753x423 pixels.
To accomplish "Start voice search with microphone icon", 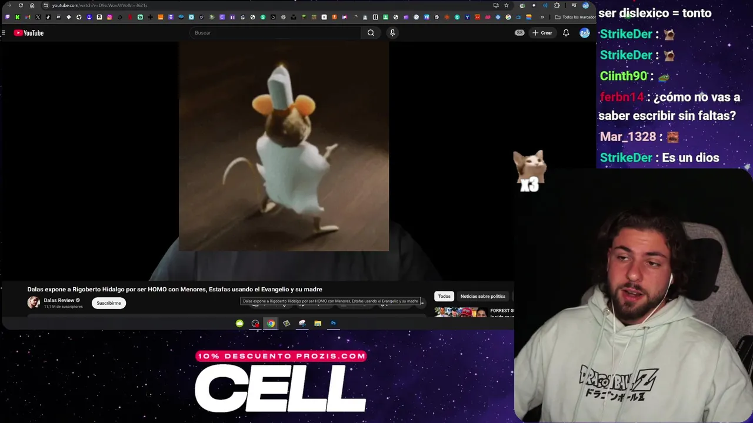I will [392, 33].
